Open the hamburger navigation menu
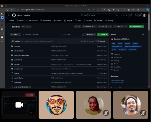The height and width of the screenshot is (122, 151). [9, 15]
